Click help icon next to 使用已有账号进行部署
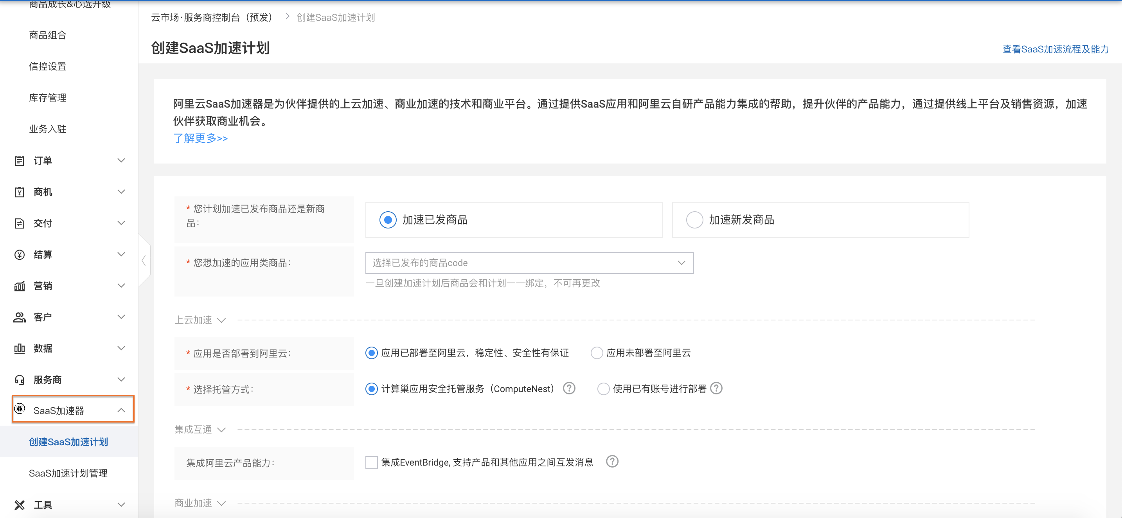Screen dimensions: 1122x518 point(716,388)
